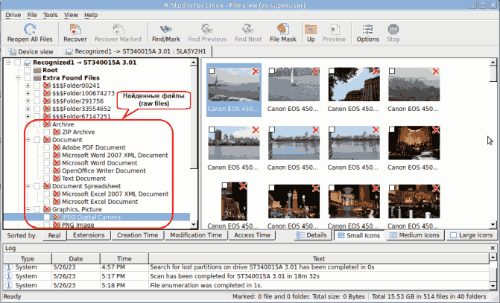
Task: Open the Options tool
Action: 367,29
